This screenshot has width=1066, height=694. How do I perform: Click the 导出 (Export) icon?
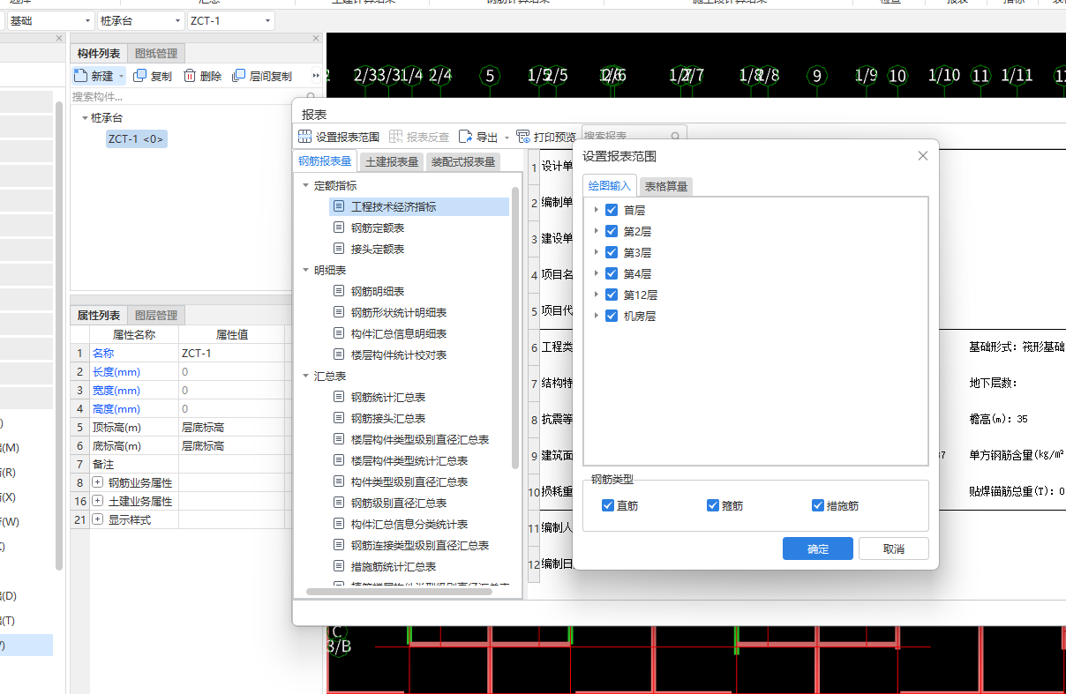coord(465,137)
